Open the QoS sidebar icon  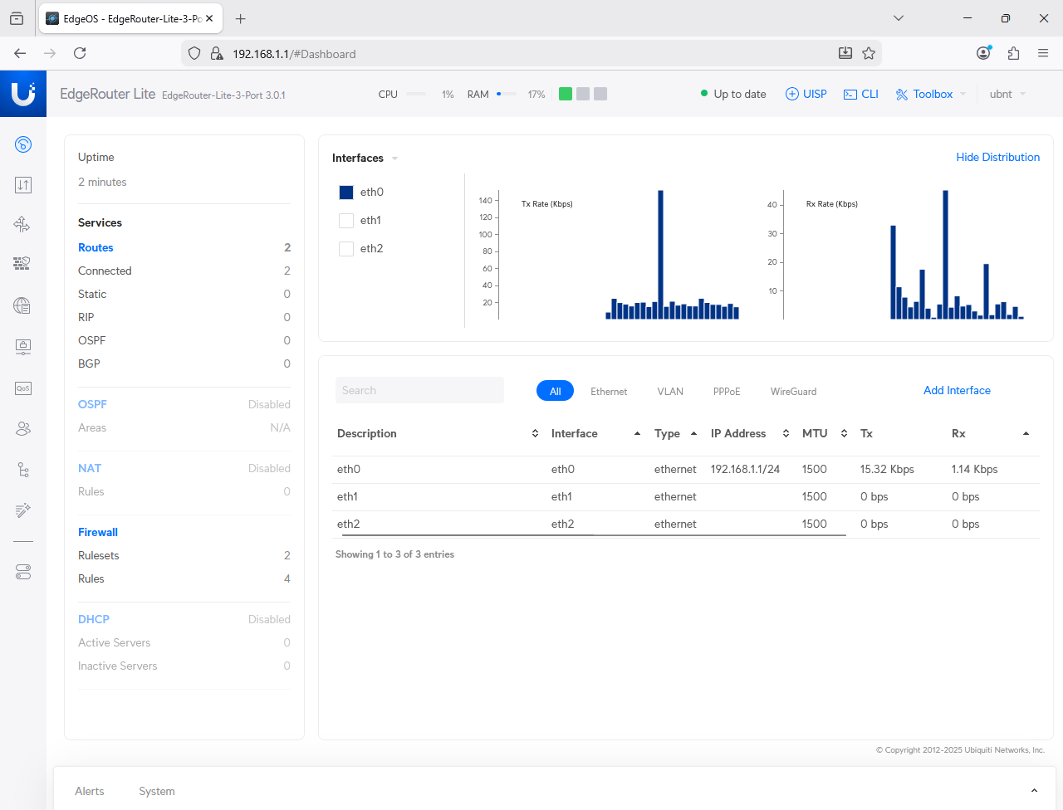(x=23, y=388)
